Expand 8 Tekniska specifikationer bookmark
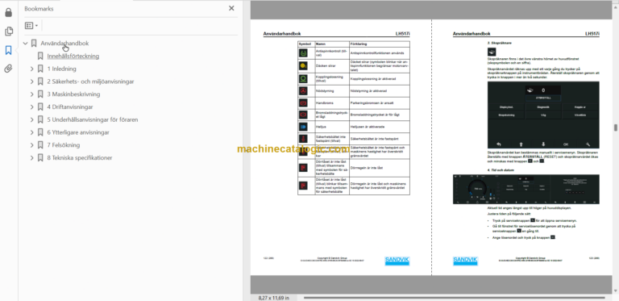The width and height of the screenshot is (619, 301). 32,157
